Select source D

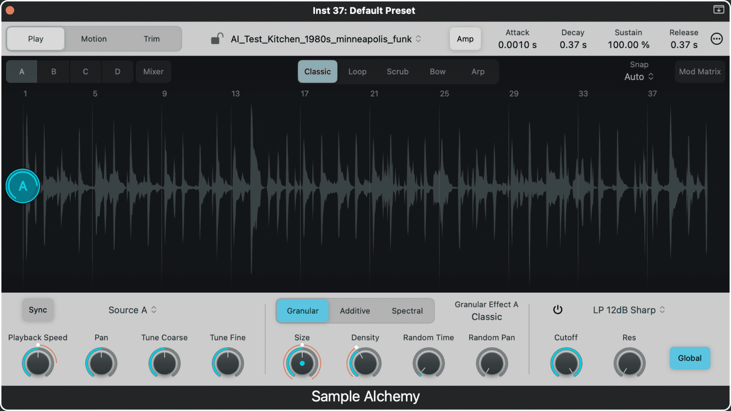[118, 71]
